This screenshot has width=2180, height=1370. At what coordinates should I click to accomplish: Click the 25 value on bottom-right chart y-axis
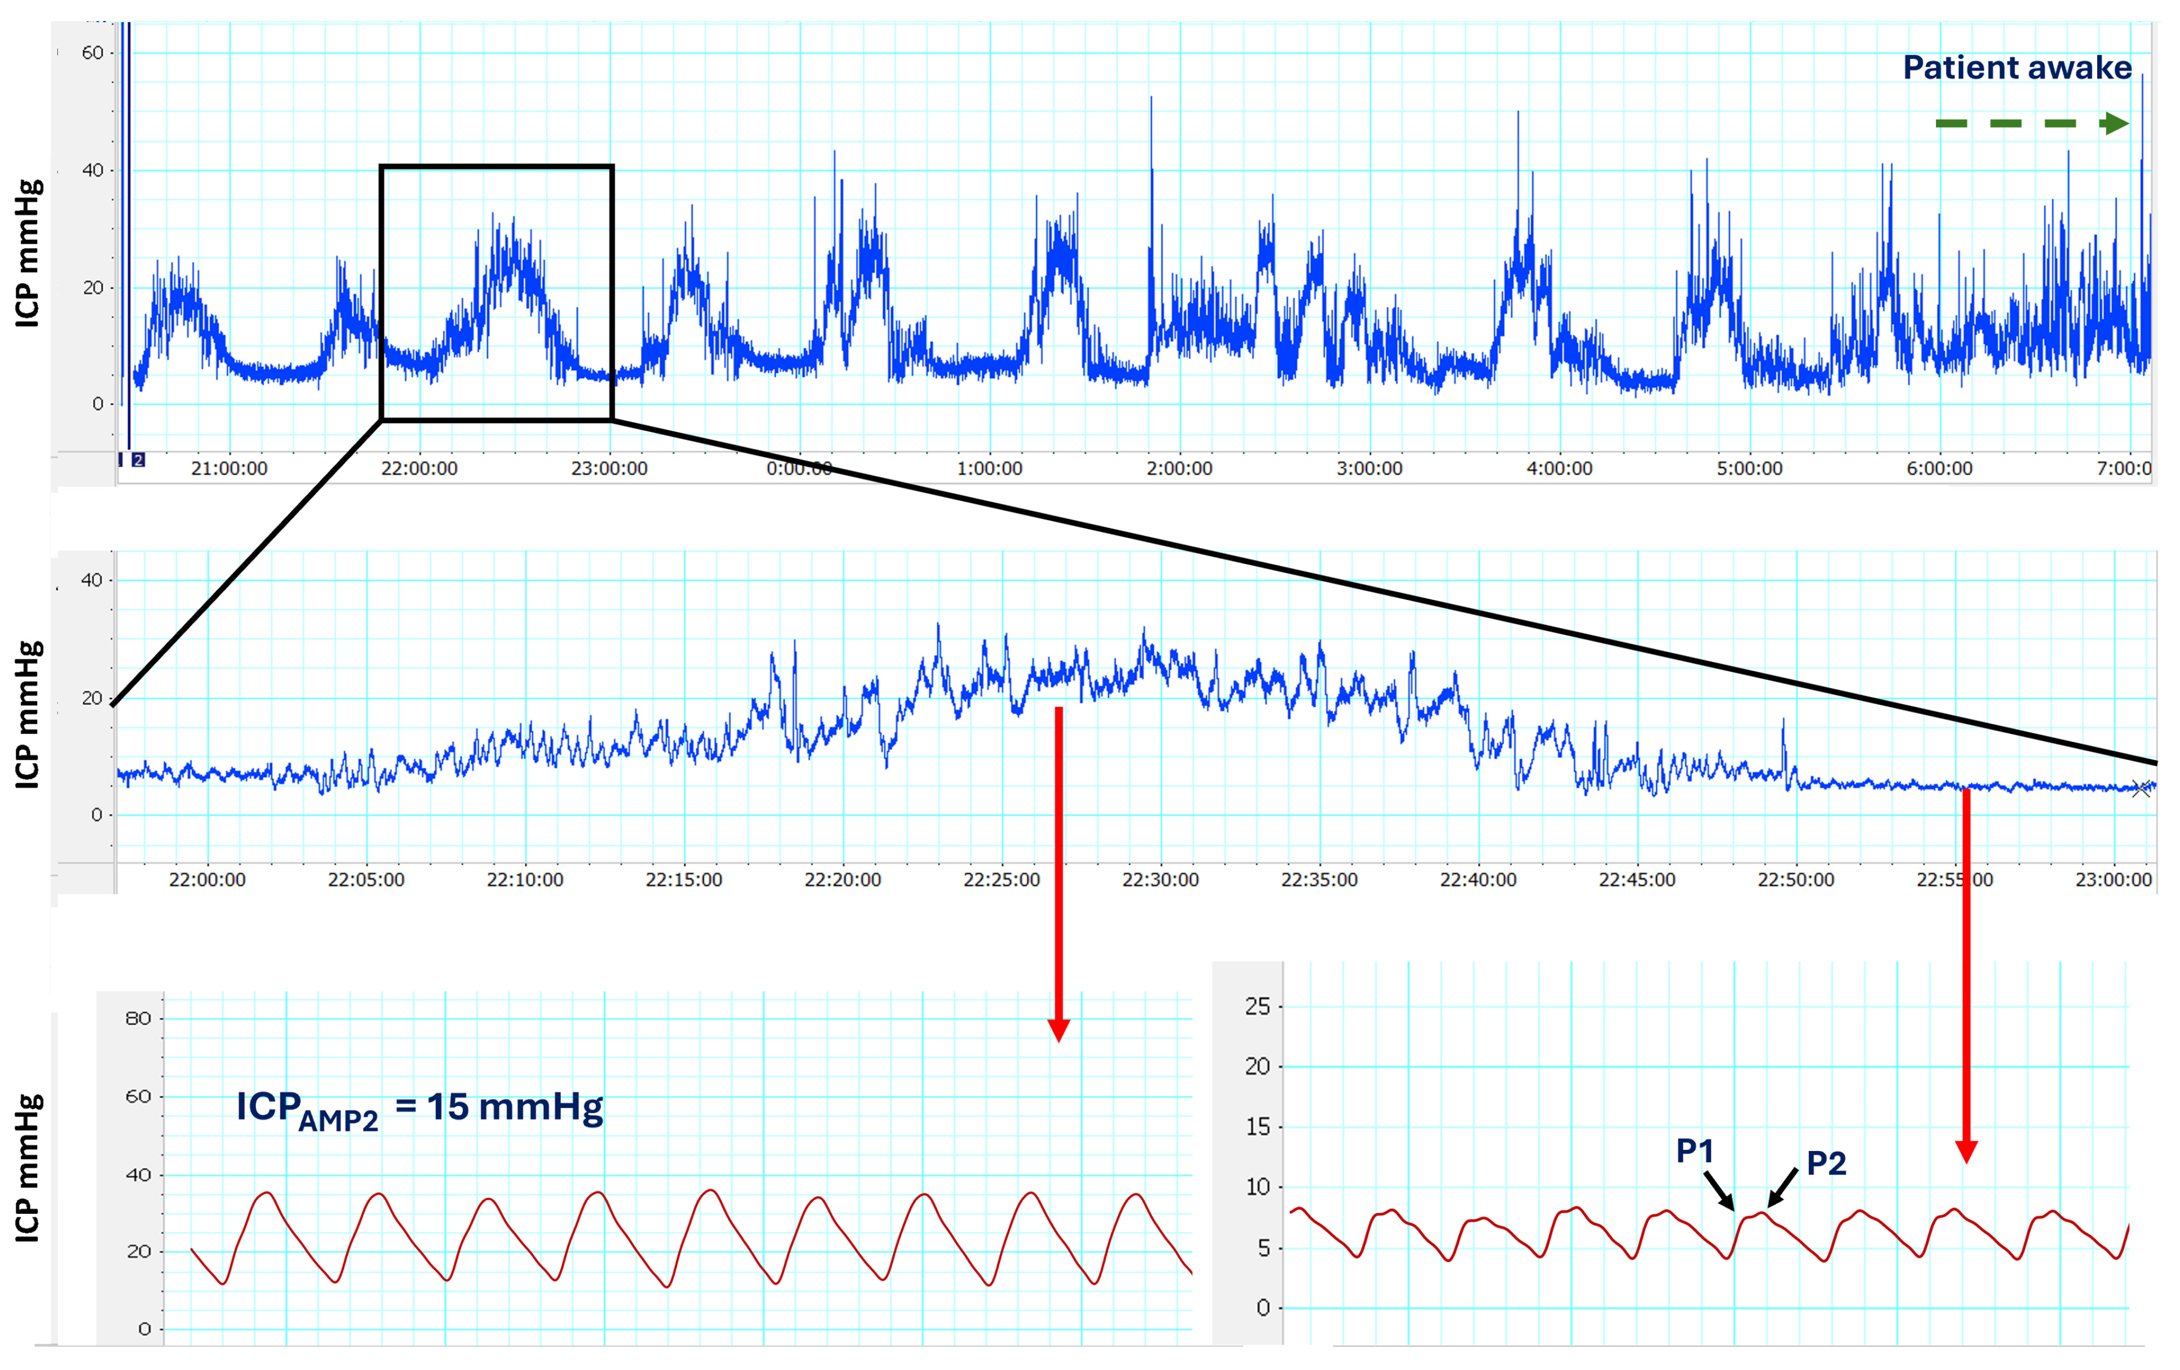point(1257,1006)
